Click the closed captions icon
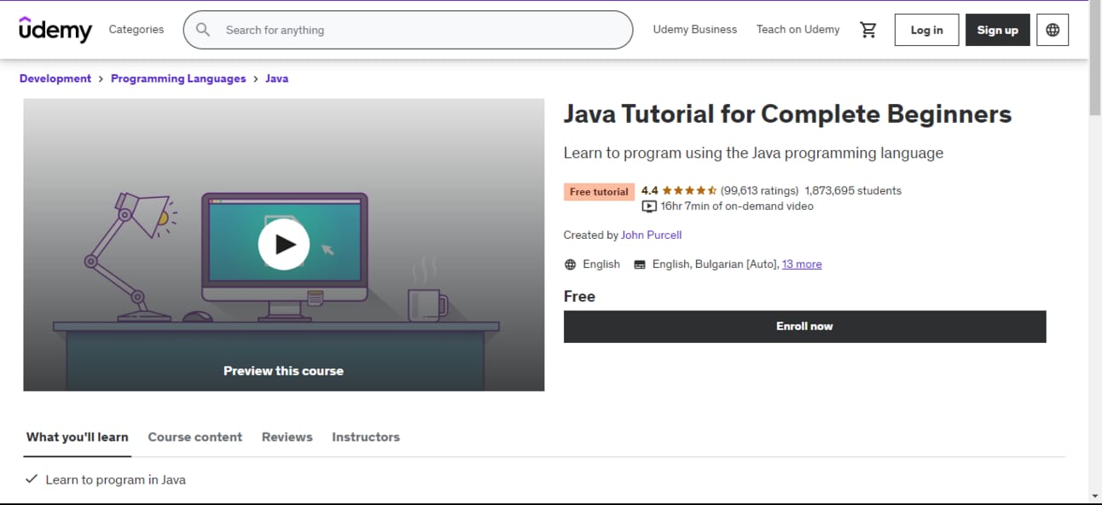Viewport: 1102px width, 505px height. pos(640,264)
